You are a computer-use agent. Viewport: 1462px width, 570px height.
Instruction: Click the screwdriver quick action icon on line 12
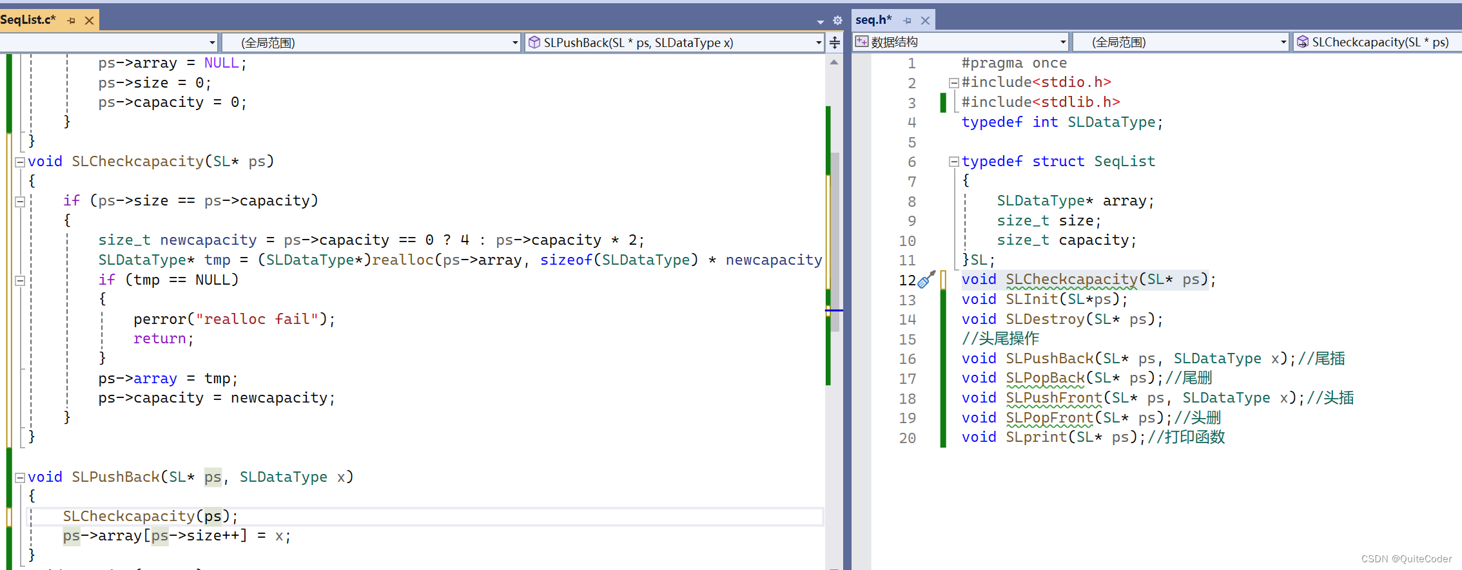(926, 280)
